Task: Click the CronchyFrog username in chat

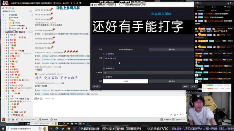Action: point(47,74)
